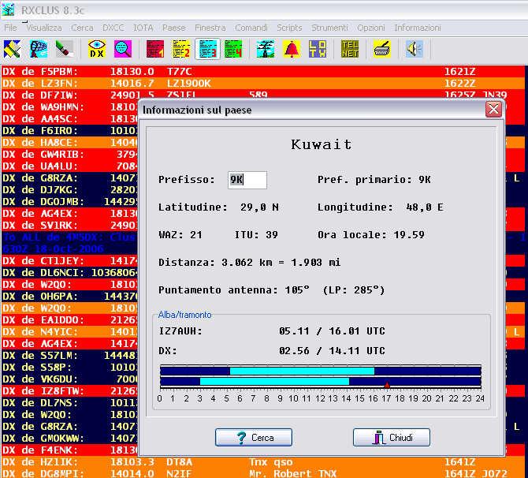Click the Cerca button in dialog

(x=254, y=437)
